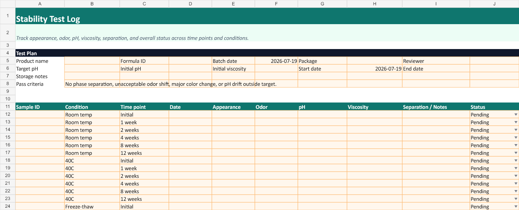Image resolution: width=519 pixels, height=210 pixels.
Task: Open Status dropdown for Room temp Initial row
Action: [x=516, y=115]
